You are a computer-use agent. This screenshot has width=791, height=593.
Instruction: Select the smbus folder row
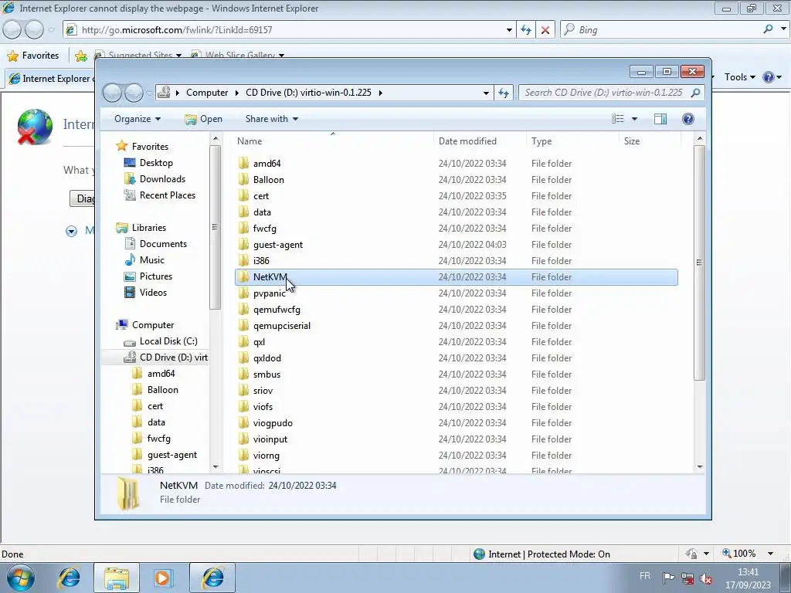point(456,374)
